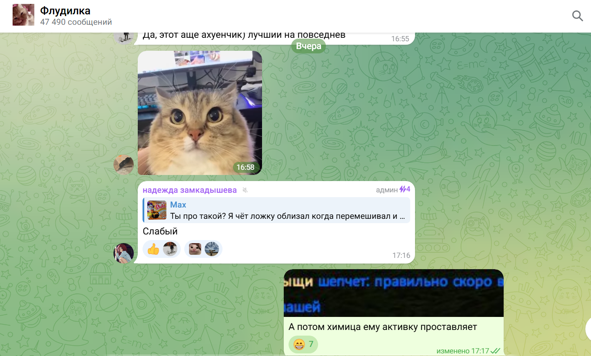Viewport: 591px width, 356px height.
Task: Click the double-check read marks
Action: (495, 350)
